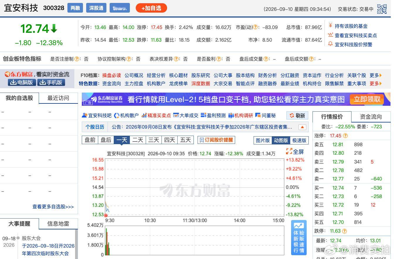Open the 信息地雷 tab
The image size is (394, 259).
click(x=58, y=224)
